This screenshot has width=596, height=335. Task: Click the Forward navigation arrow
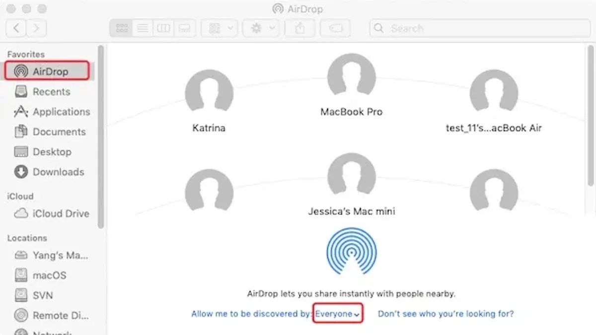point(36,28)
